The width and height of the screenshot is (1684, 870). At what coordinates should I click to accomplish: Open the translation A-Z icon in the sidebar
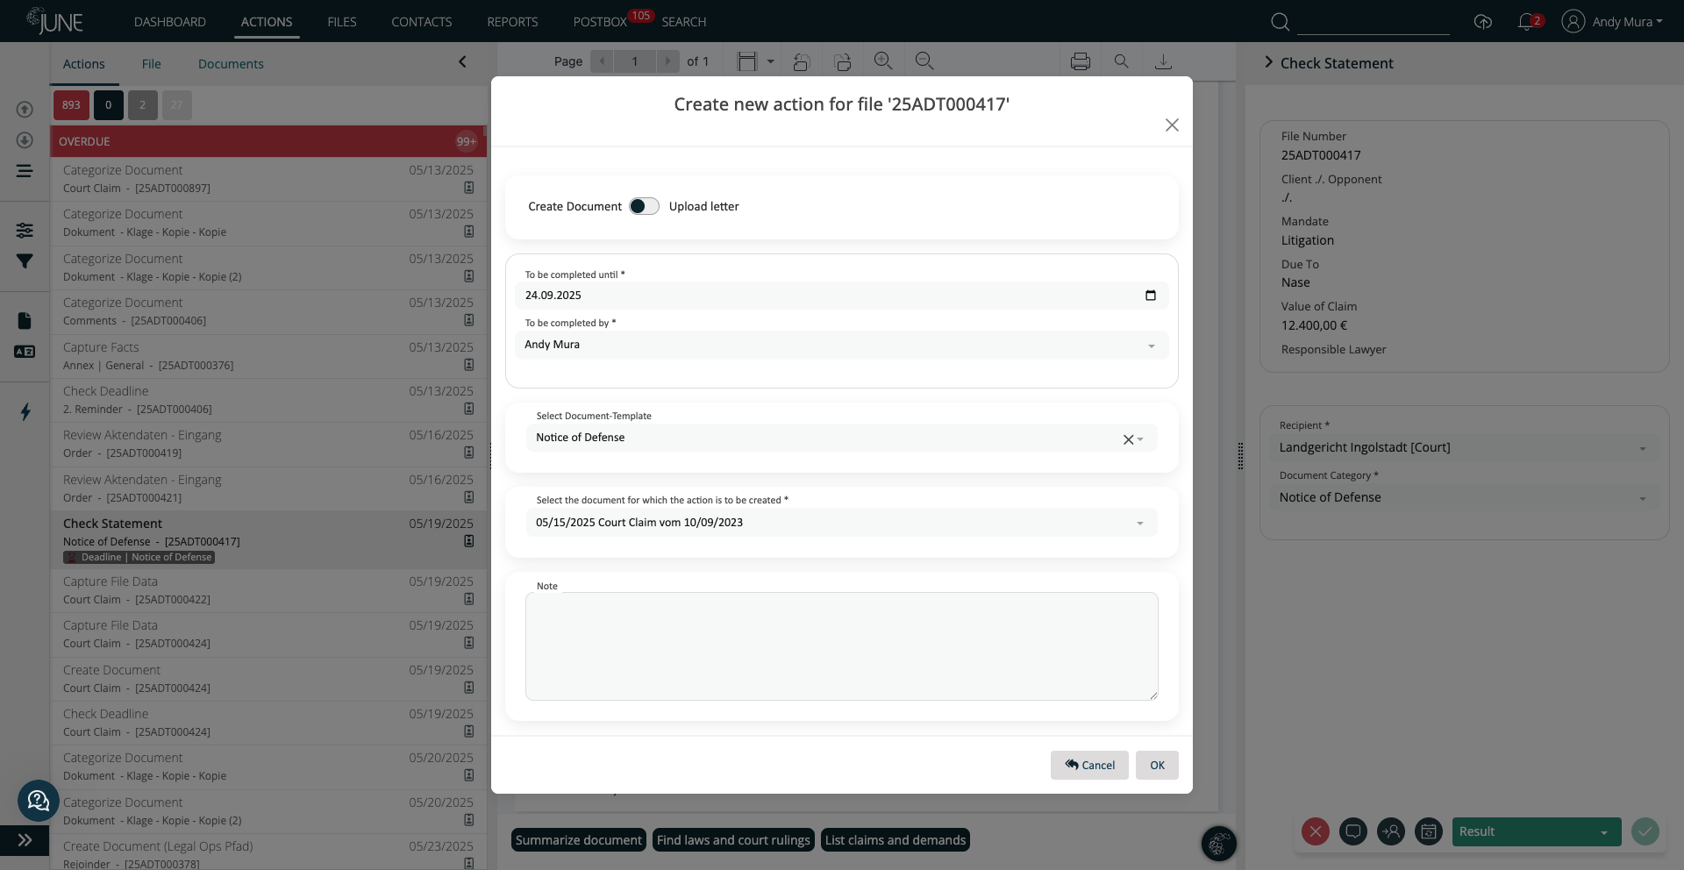[x=25, y=352]
